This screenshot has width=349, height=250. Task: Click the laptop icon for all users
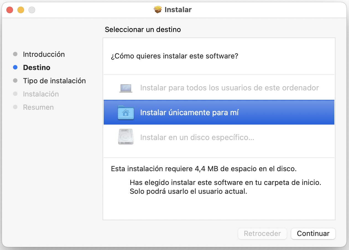click(126, 88)
